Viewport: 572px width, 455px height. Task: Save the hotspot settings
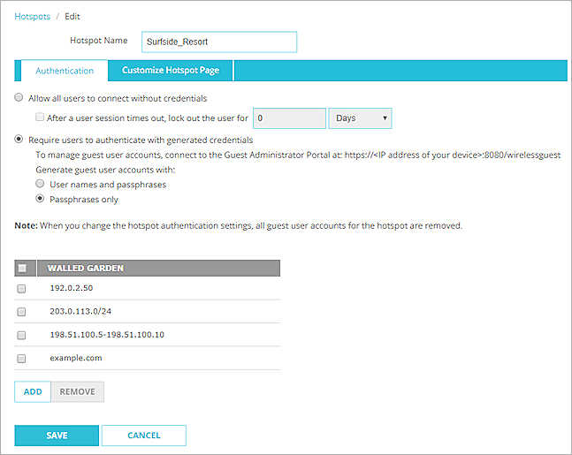(x=57, y=436)
